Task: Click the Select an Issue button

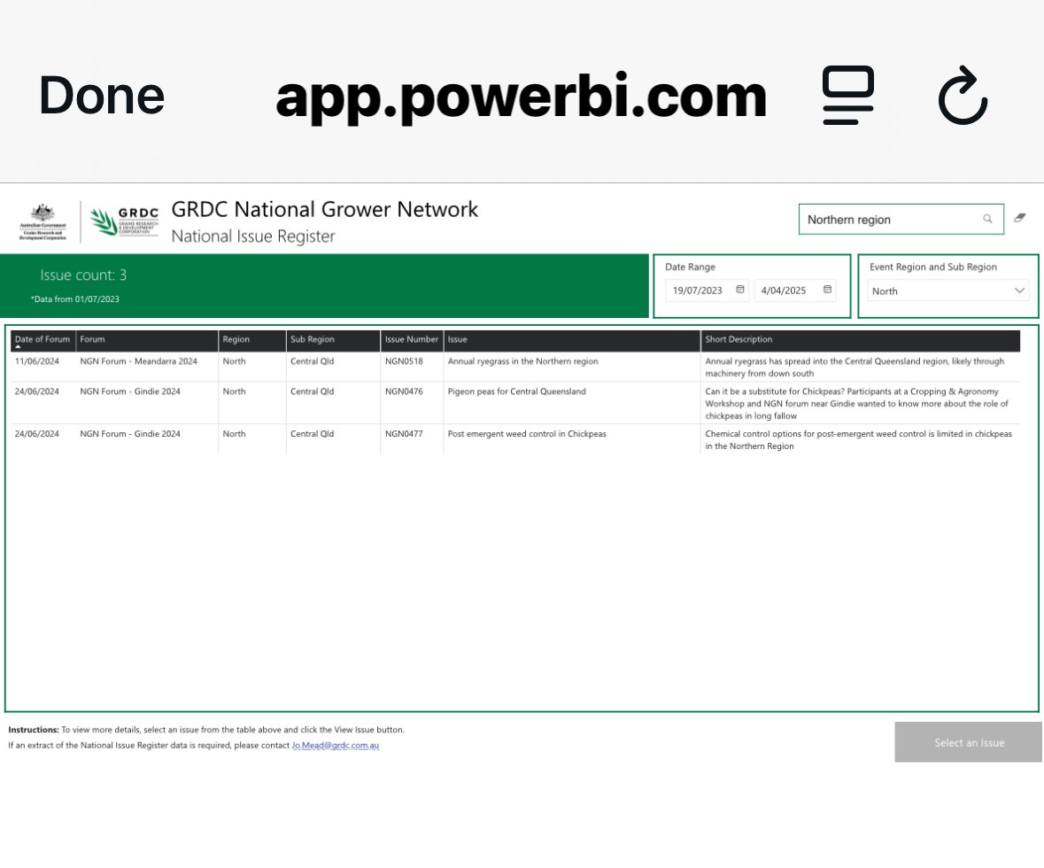Action: coord(969,742)
